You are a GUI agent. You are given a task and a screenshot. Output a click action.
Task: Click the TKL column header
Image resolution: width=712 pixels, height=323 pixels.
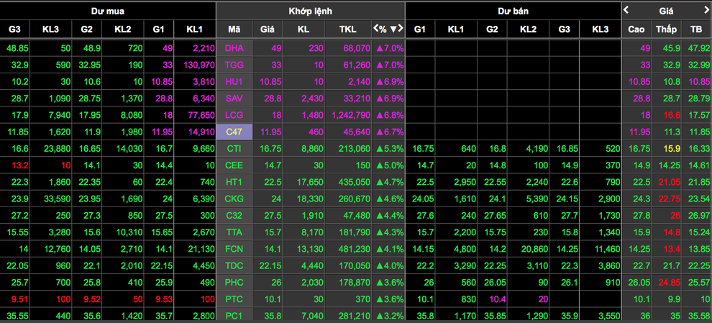pyautogui.click(x=347, y=29)
